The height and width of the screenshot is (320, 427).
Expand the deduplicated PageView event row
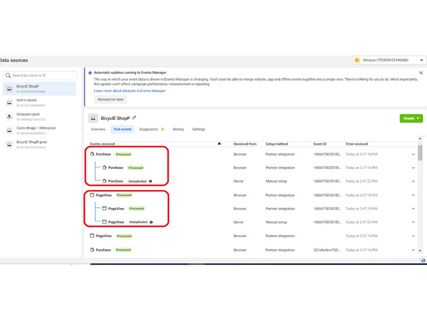(412, 222)
